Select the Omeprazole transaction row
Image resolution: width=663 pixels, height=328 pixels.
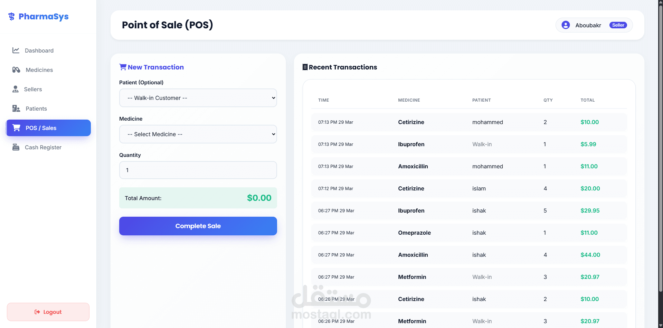click(469, 233)
